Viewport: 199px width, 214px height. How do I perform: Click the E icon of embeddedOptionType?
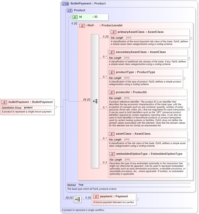tap(112, 154)
